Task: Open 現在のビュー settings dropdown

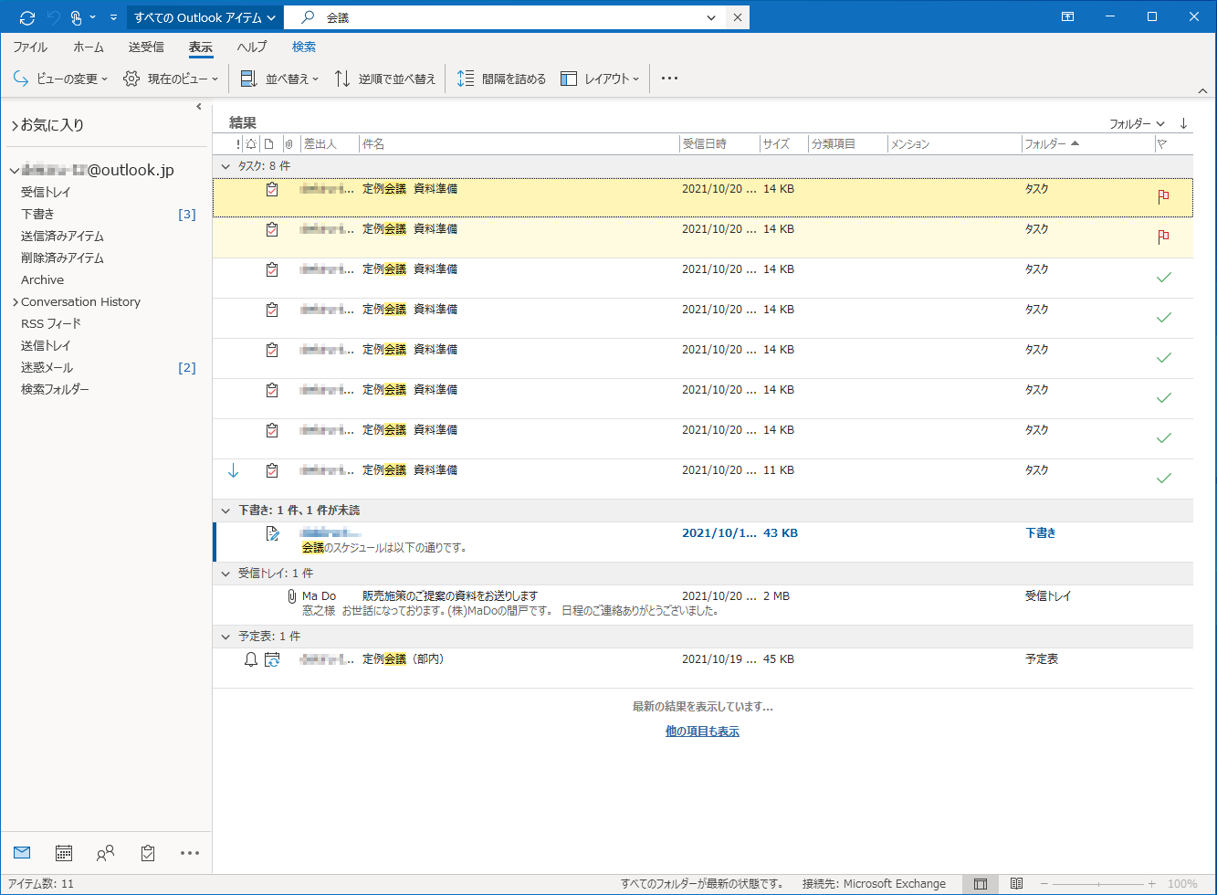Action: (171, 79)
